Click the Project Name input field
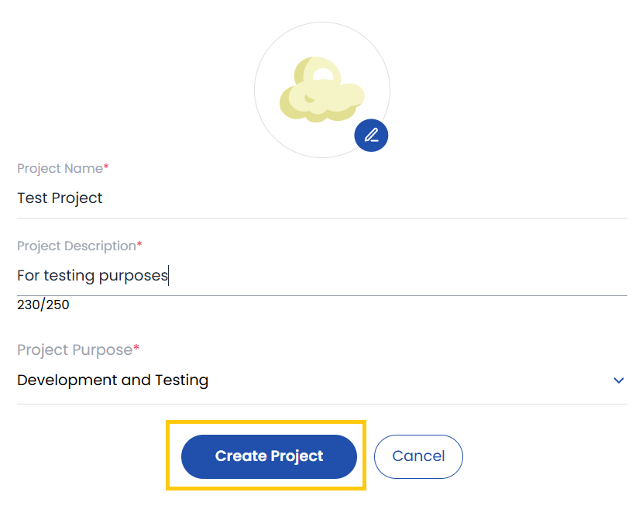 tap(232, 198)
